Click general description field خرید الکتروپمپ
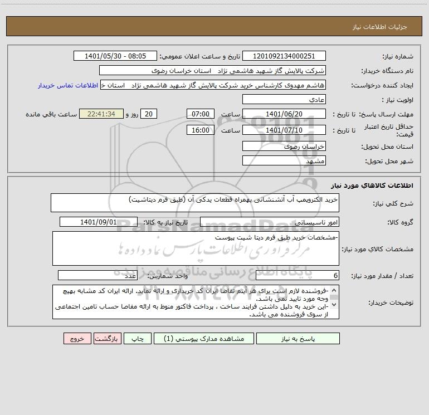The width and height of the screenshot is (429, 415). click(195, 203)
